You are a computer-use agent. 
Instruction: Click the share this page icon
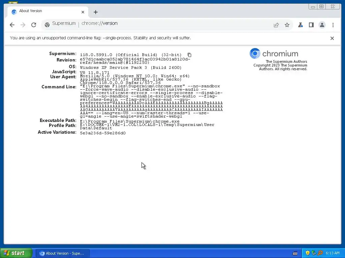(x=276, y=25)
